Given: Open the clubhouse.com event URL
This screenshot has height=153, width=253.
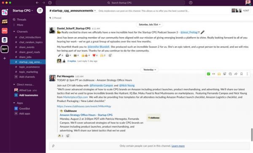Looking at the screenshot, I should click(x=84, y=106).
